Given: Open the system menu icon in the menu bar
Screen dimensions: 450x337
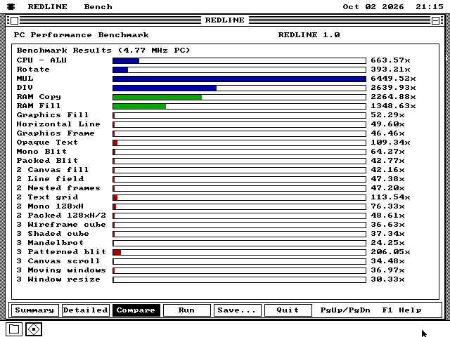Looking at the screenshot, I should pos(11,6).
